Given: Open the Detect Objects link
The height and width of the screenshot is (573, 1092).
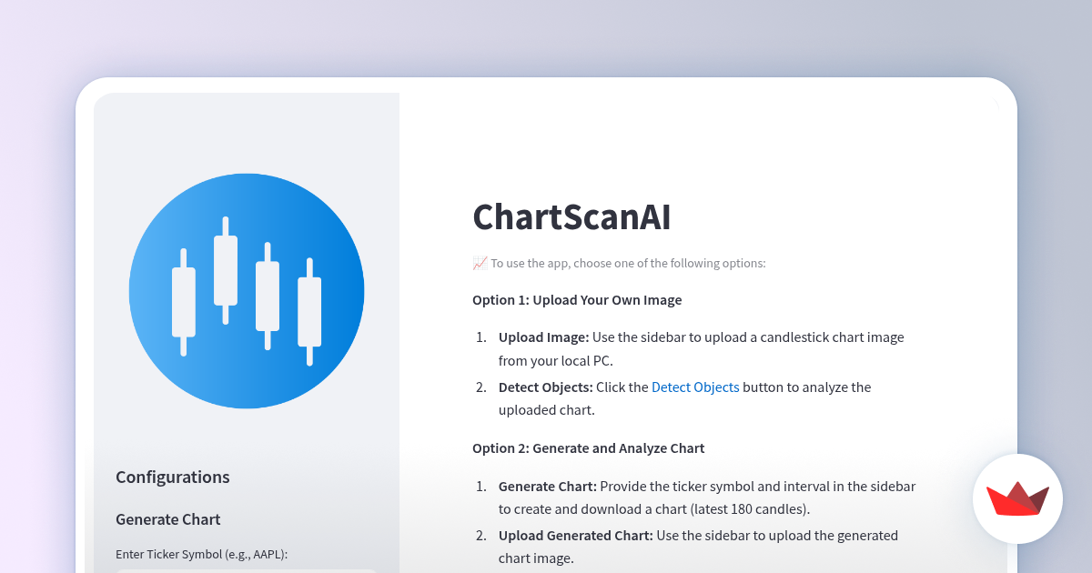Looking at the screenshot, I should click(x=695, y=387).
